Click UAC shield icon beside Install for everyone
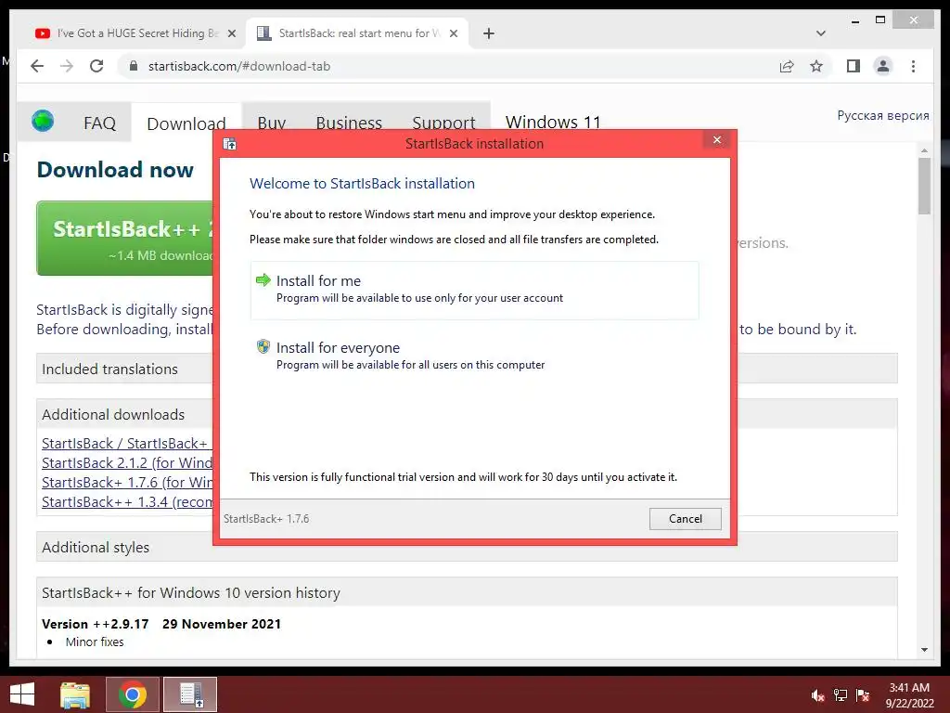This screenshot has width=950, height=713. point(263,346)
